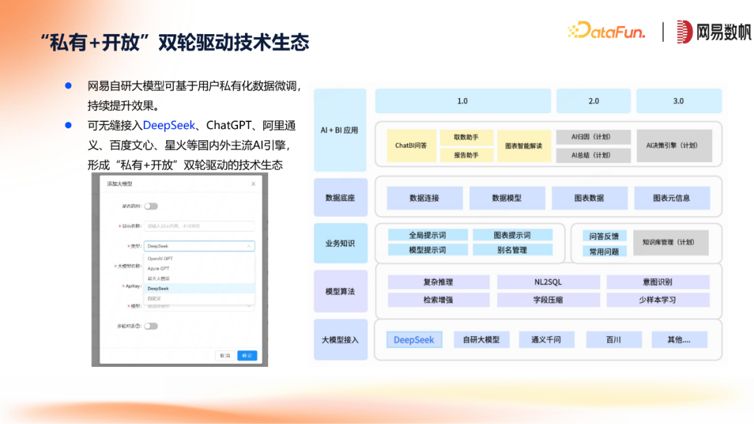Toggle the 是否启用 switch
Image resolution: width=754 pixels, height=424 pixels.
(x=151, y=206)
